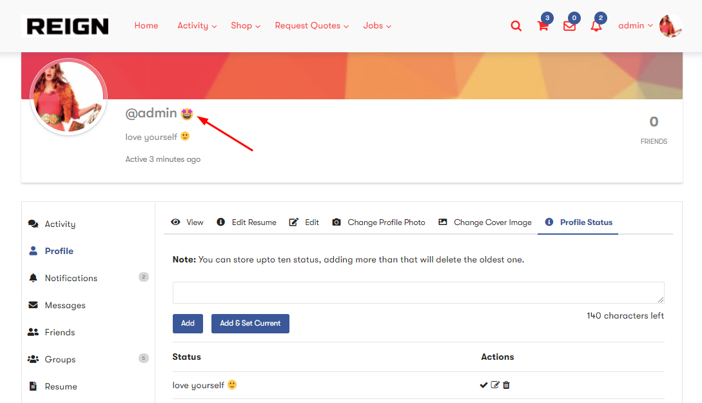This screenshot has width=702, height=403.
Task: Click the smiley emoji under @admin
Action: tap(185, 136)
